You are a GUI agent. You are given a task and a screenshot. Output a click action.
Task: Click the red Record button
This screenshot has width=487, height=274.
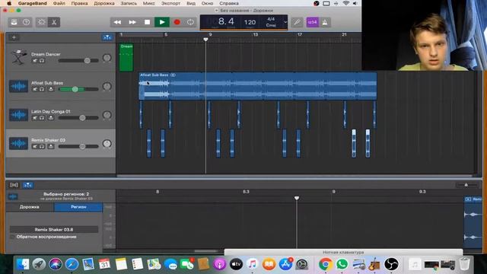[177, 22]
